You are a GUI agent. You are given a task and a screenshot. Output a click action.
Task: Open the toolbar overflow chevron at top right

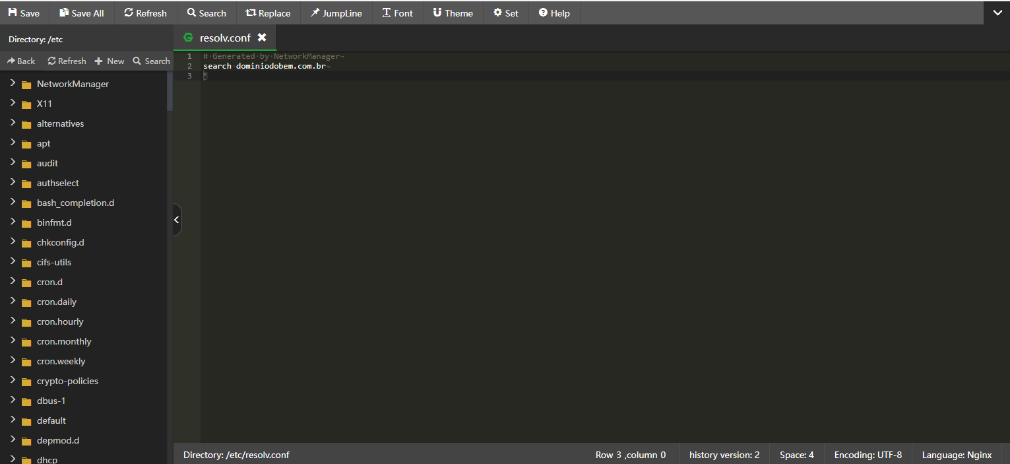tap(997, 13)
